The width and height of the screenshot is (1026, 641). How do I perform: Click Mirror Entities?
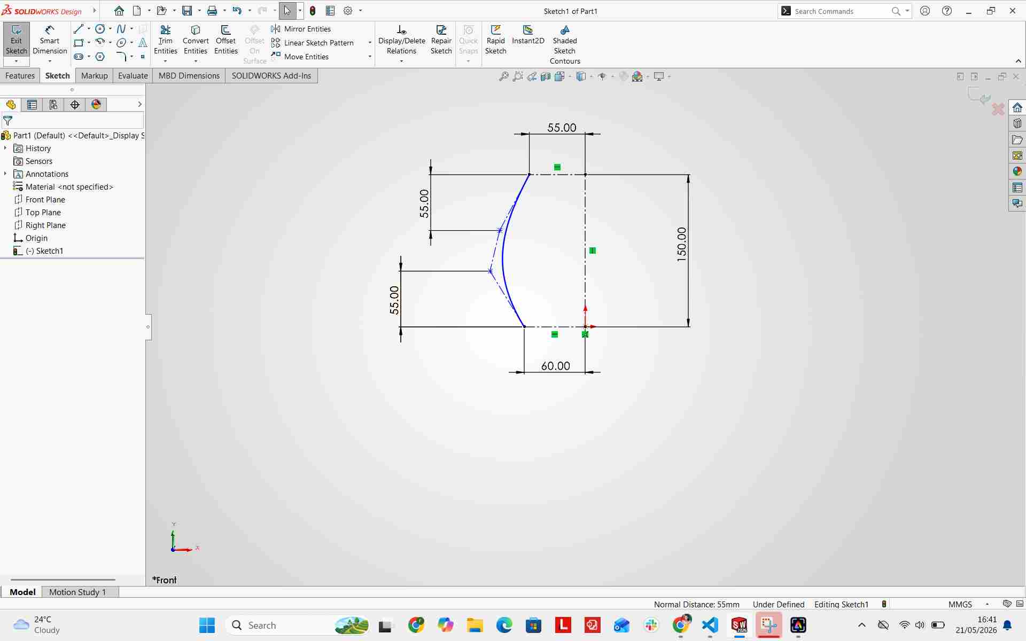pos(301,29)
